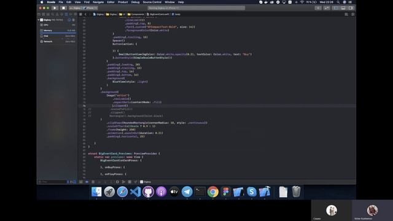Select the find navigator magnifier icon
This screenshot has width=393, height=221.
53,14
